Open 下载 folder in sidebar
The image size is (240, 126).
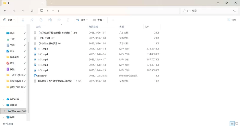pos(12,39)
